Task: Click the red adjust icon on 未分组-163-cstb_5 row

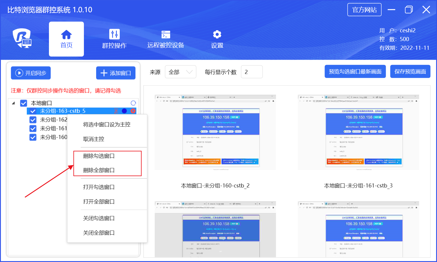Action: (x=116, y=111)
